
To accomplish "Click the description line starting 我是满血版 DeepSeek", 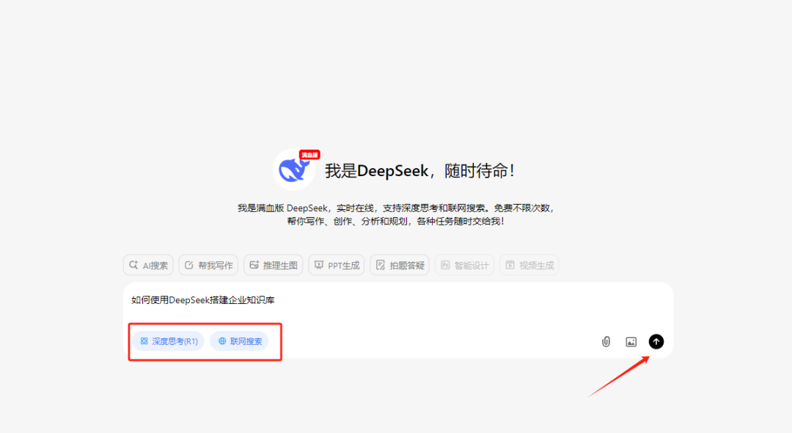I will pos(396,208).
